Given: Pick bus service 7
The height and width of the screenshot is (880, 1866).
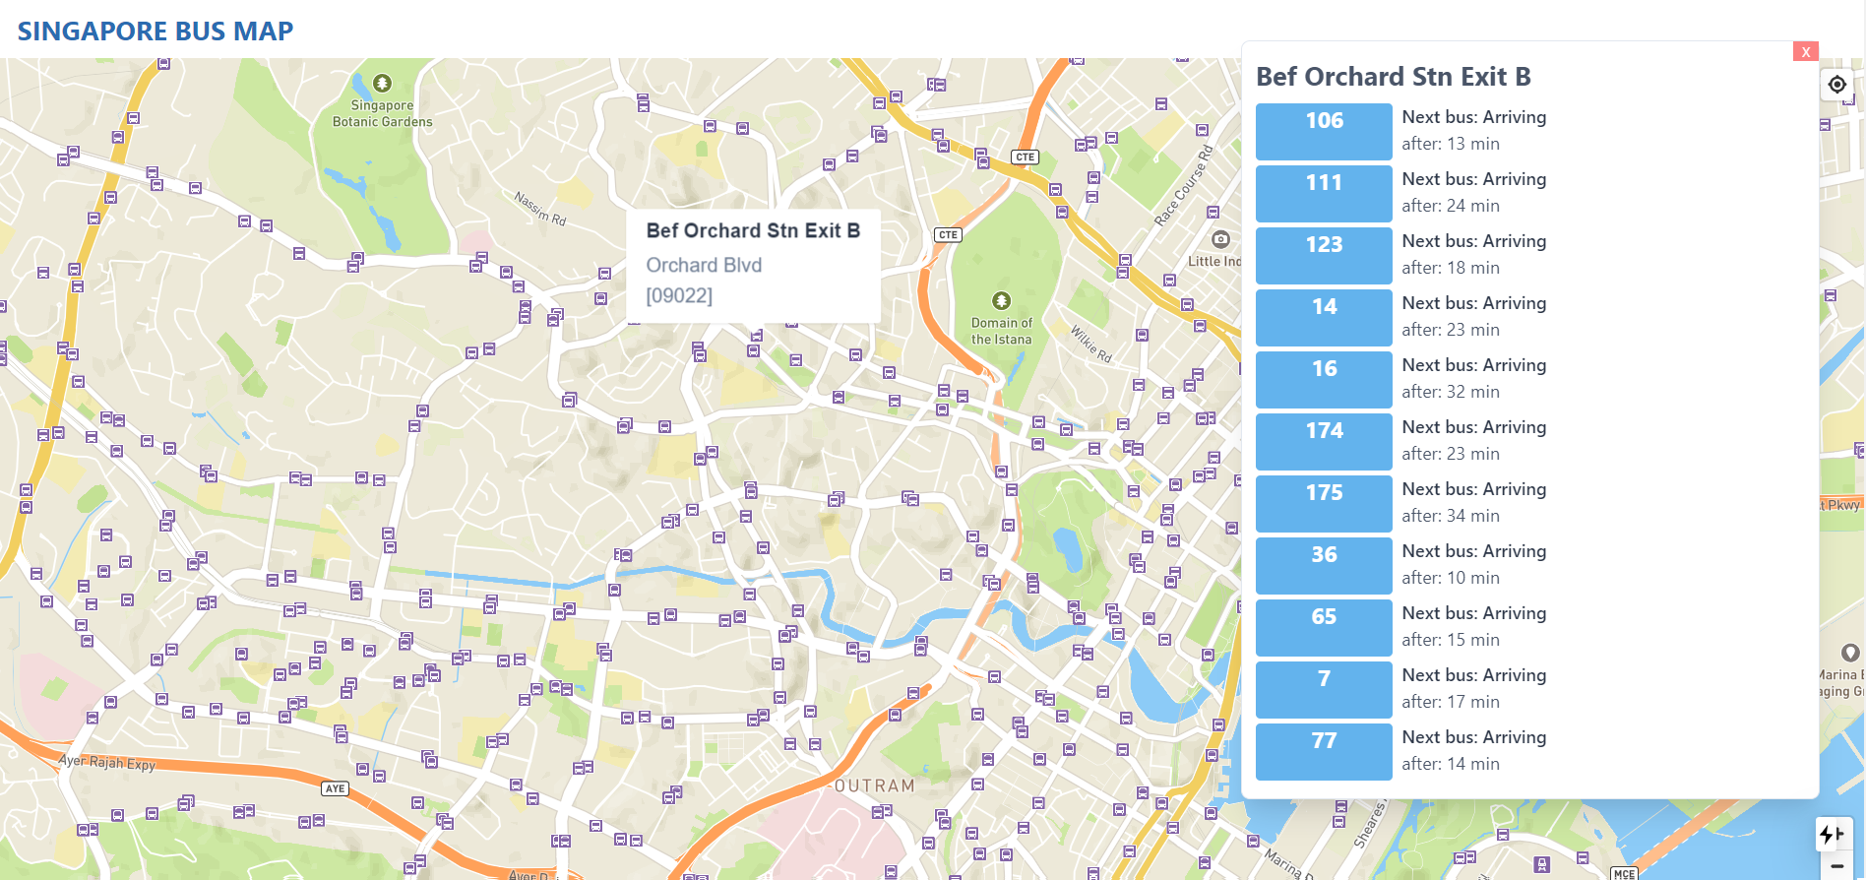Looking at the screenshot, I should [1324, 689].
